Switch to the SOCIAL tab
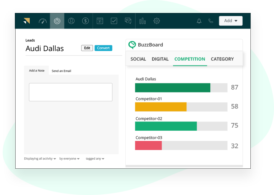 click(x=138, y=59)
